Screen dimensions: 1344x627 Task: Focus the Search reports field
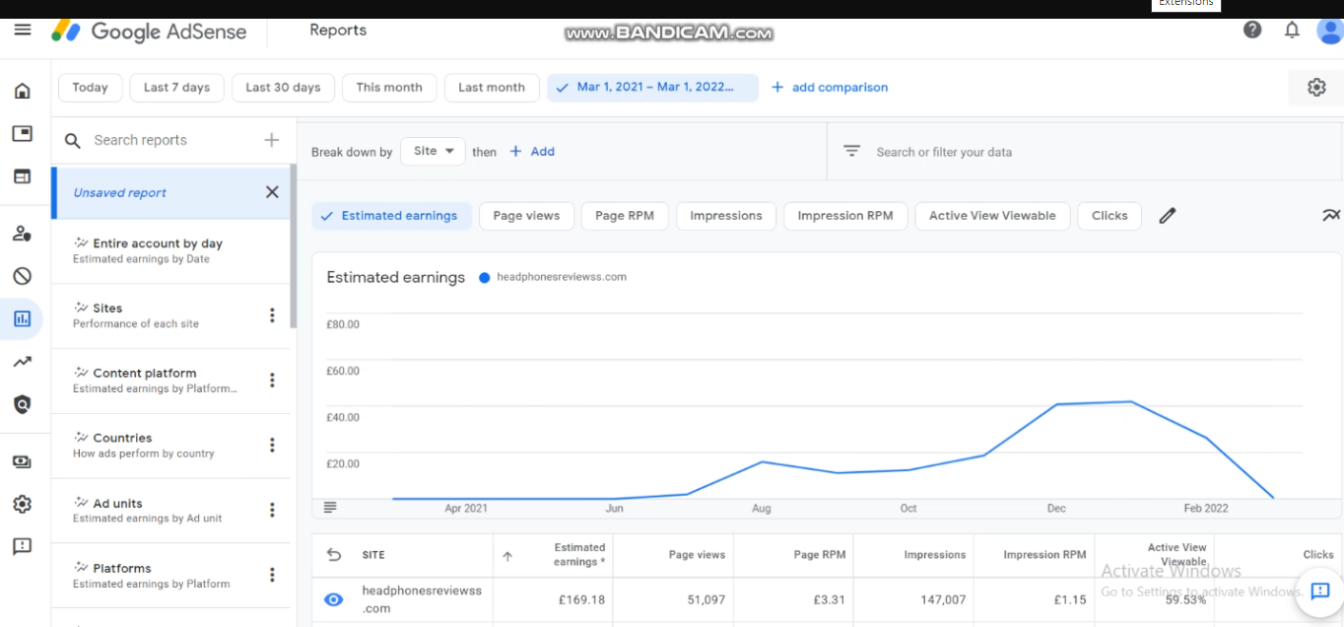158,140
